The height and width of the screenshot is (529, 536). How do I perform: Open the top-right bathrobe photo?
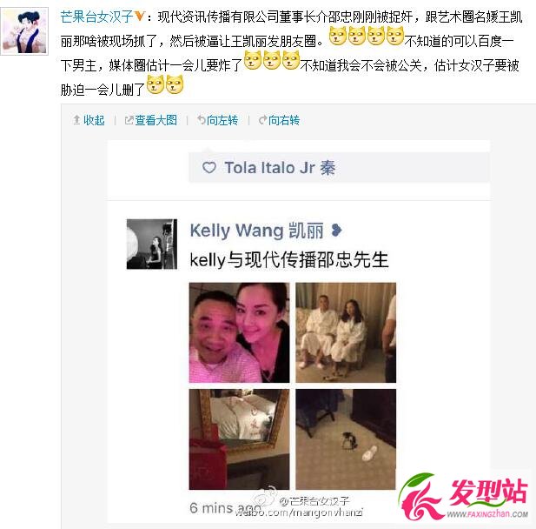point(346,332)
